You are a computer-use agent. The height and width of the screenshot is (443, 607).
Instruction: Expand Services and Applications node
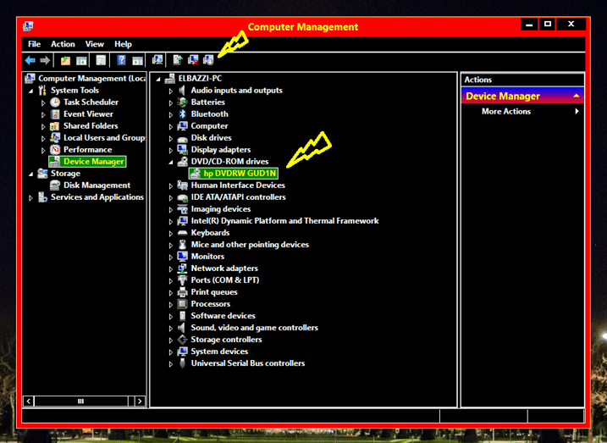point(30,198)
